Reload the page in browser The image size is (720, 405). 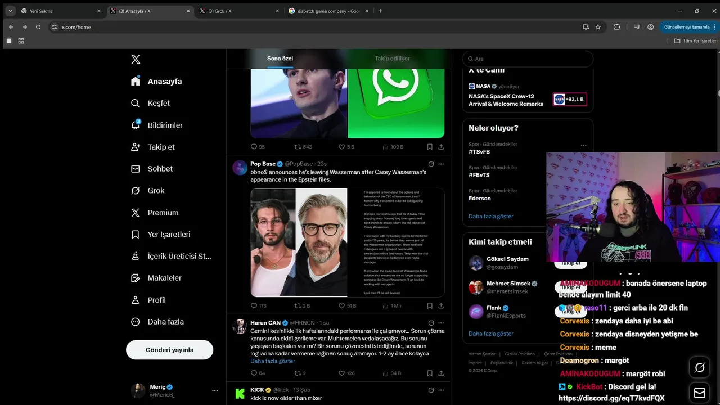(38, 27)
